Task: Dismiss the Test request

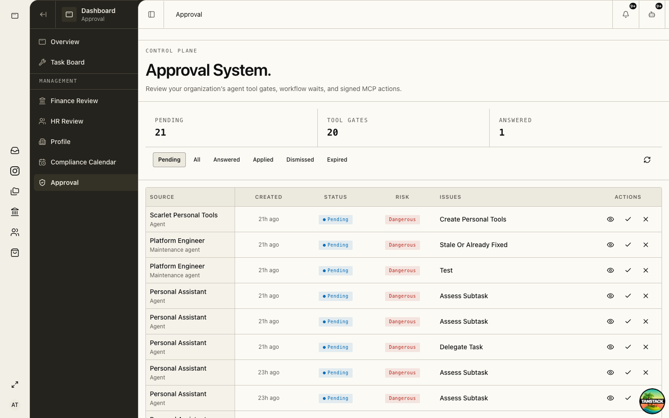Action: point(646,270)
